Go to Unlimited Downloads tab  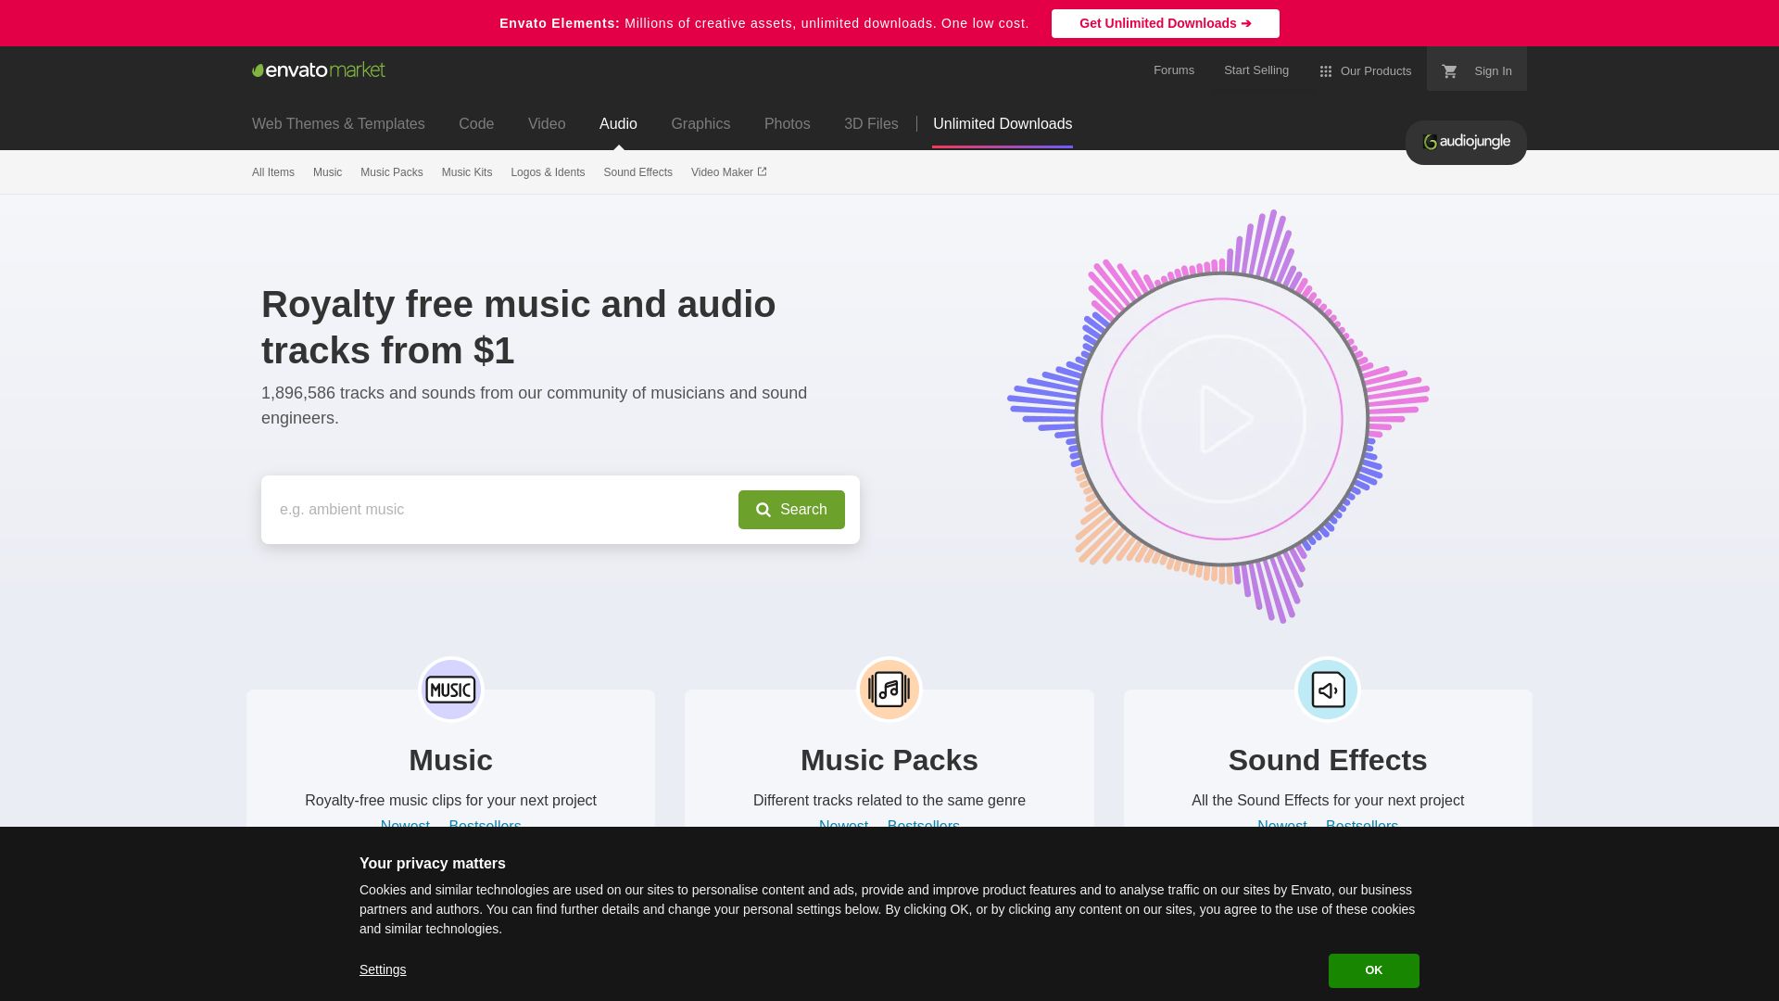pyautogui.click(x=1003, y=124)
